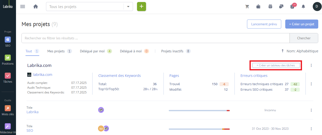Click the Tous les projets combo box
322x135 pixels.
click(89, 7)
